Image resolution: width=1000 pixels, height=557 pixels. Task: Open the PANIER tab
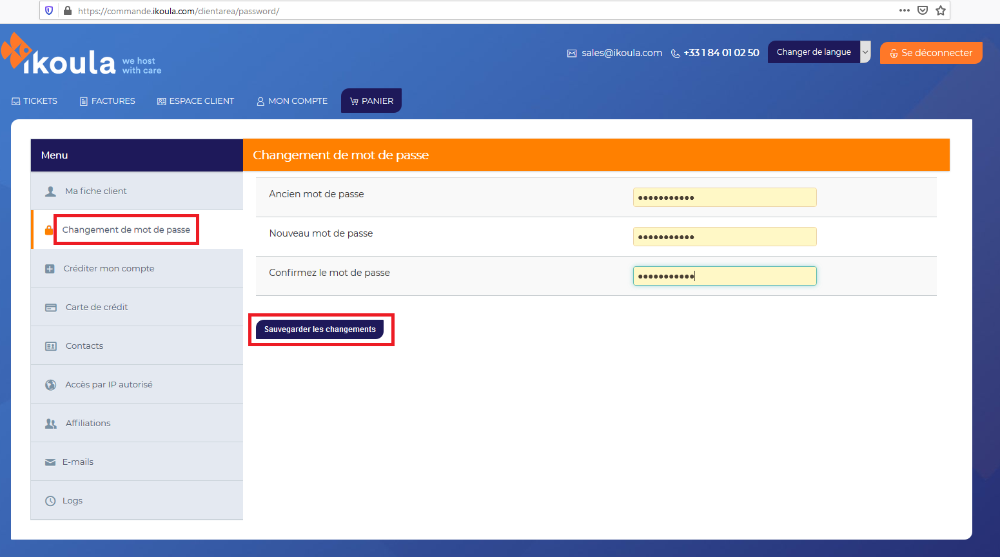(x=371, y=101)
